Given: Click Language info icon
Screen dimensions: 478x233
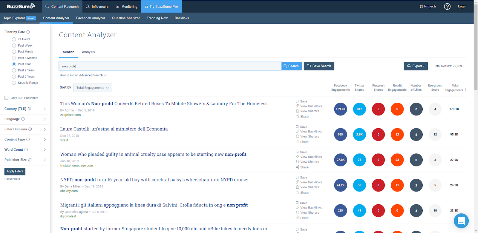Looking at the screenshot, I should [23, 119].
